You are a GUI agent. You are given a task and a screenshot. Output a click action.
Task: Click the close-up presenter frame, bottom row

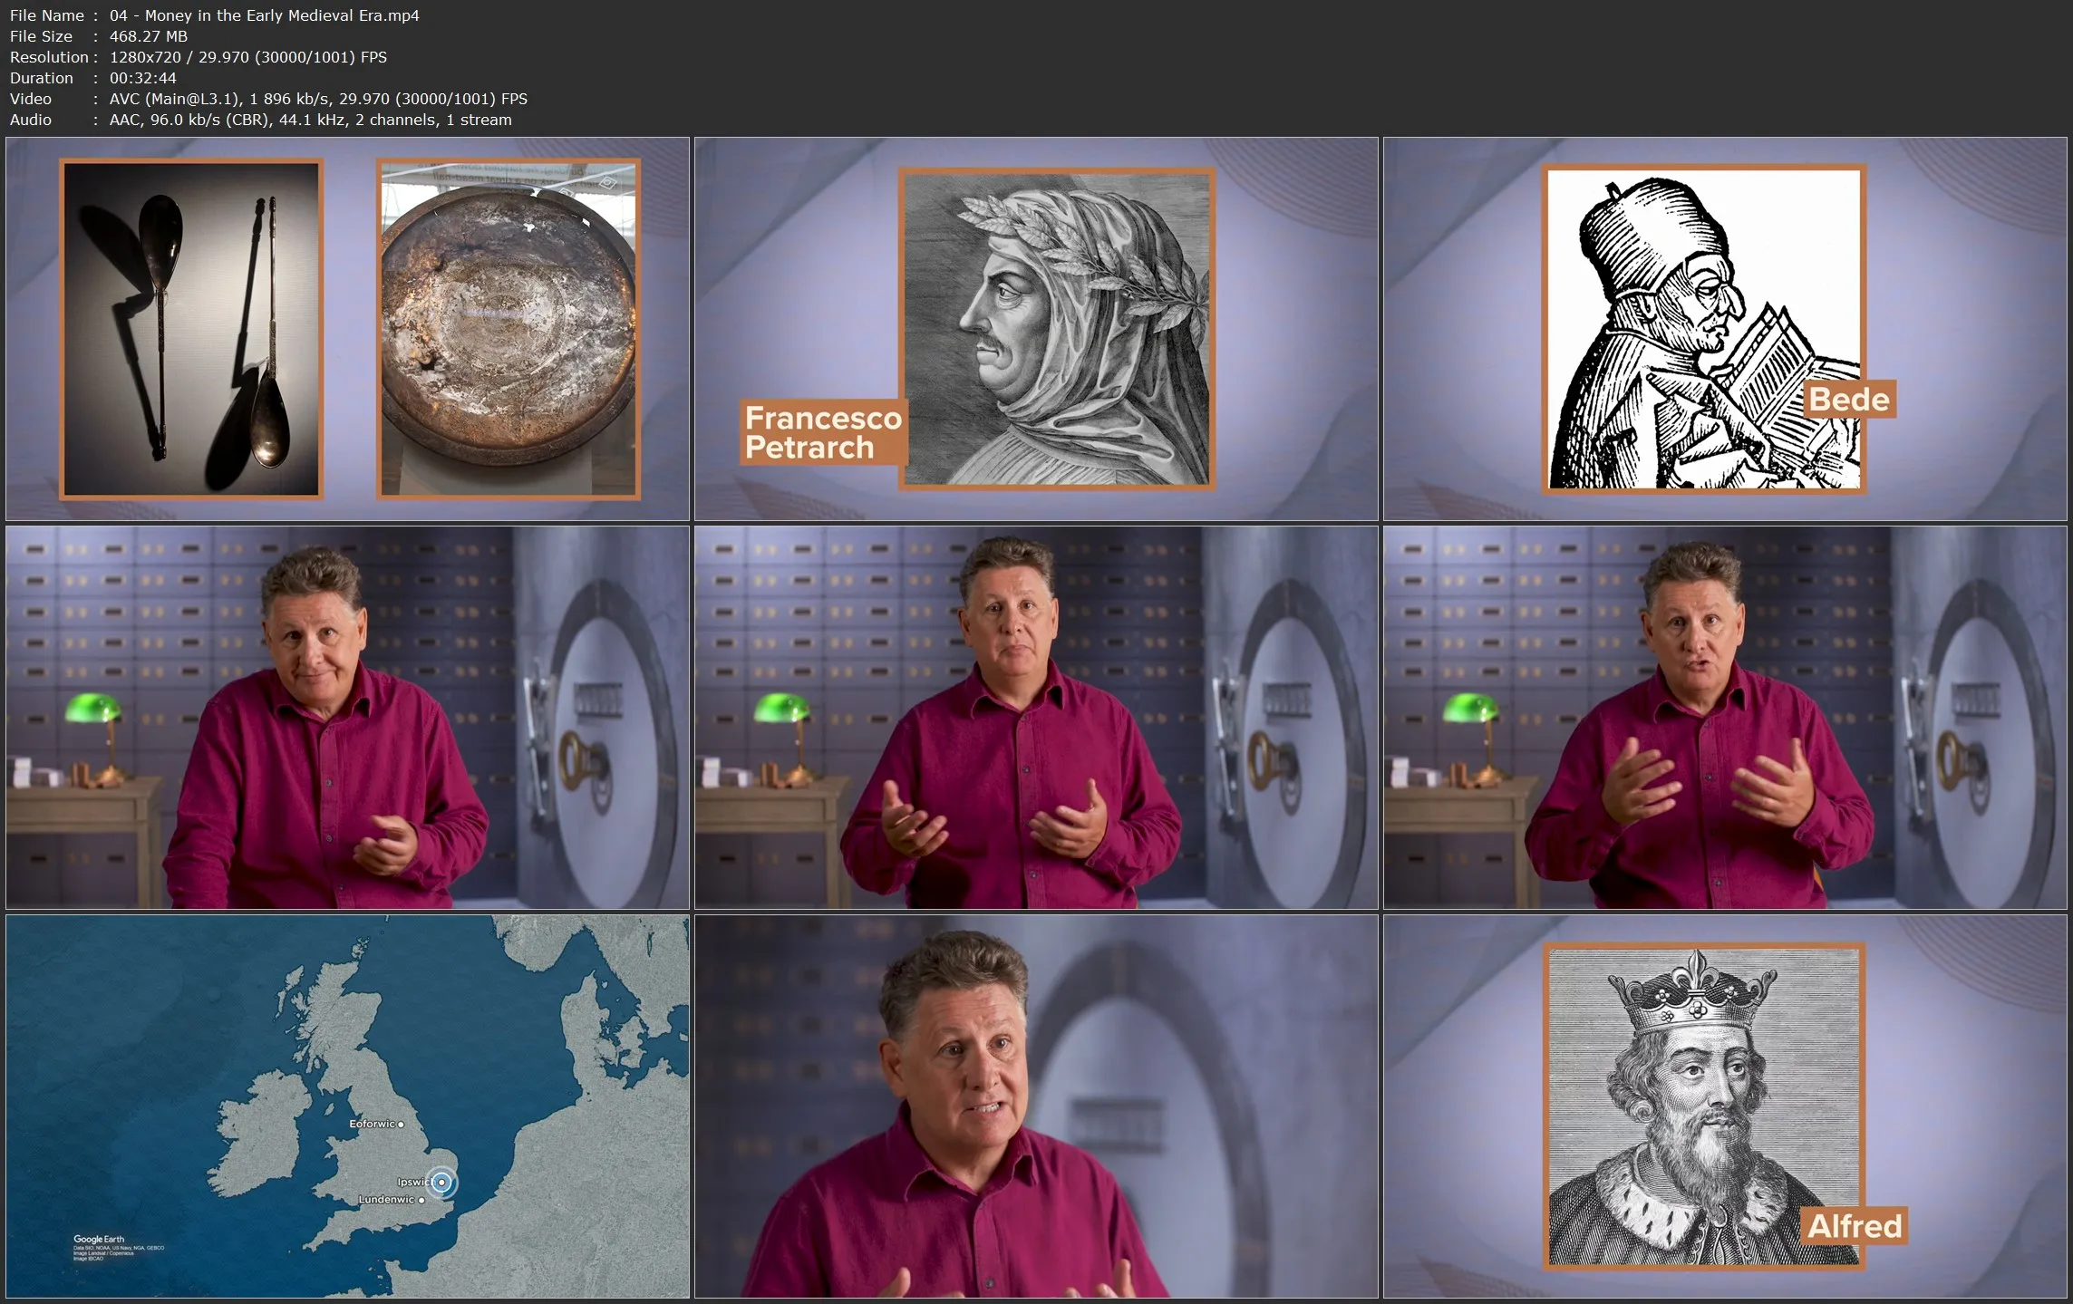pos(1036,1106)
